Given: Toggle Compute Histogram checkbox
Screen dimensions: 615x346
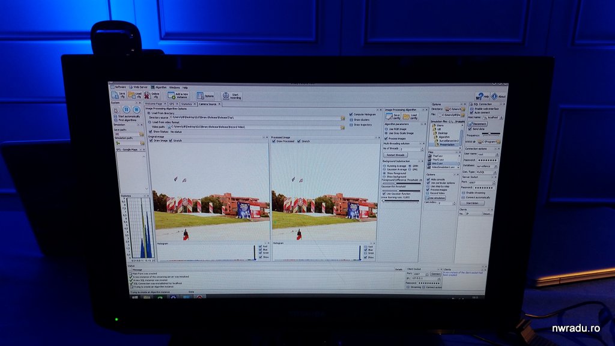Looking at the screenshot, I should [351, 115].
